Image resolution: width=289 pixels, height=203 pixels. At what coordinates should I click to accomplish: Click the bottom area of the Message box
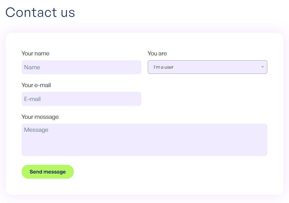click(144, 152)
